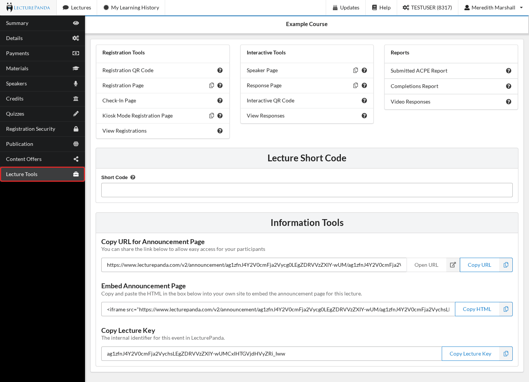529x382 pixels.
Task: Open help for Speaker Page
Action: click(x=364, y=70)
